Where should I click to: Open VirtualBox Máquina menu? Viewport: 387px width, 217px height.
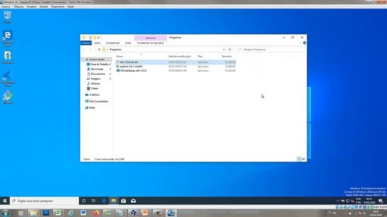click(x=19, y=7)
